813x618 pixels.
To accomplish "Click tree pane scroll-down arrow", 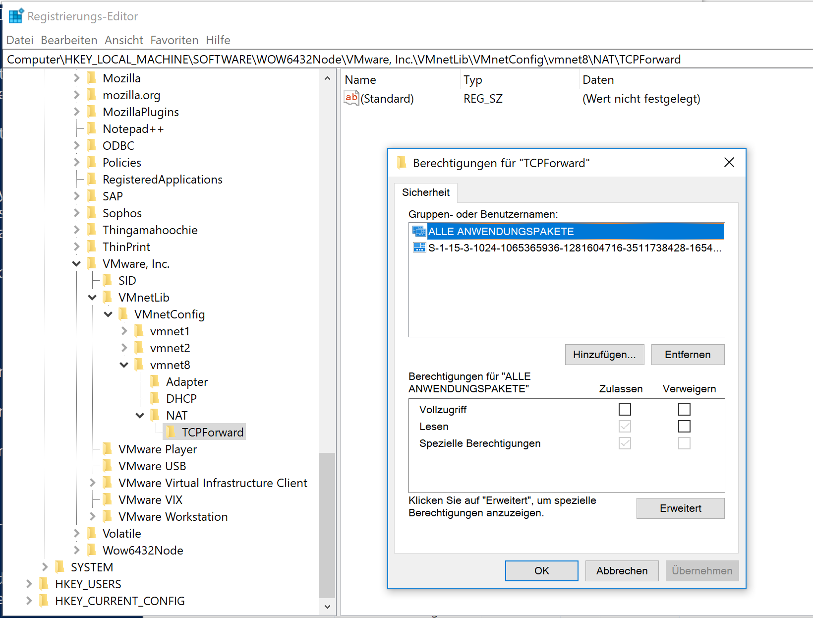I will (327, 607).
